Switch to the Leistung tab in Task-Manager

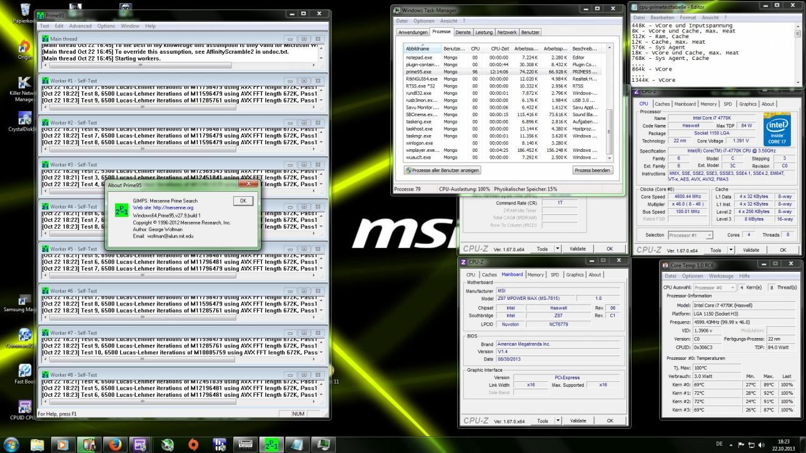pos(484,32)
